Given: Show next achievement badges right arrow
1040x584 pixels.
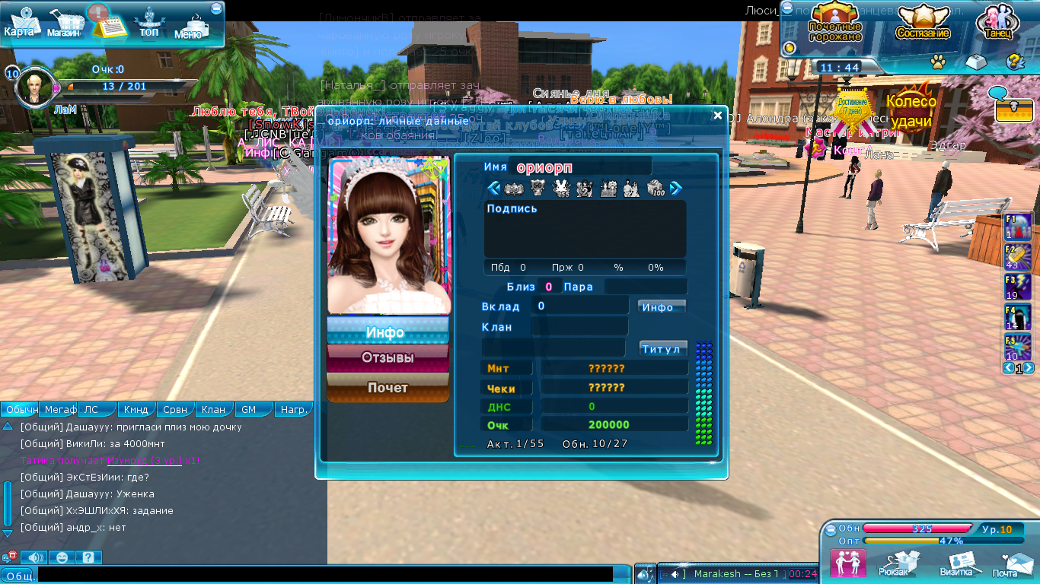Looking at the screenshot, I should [x=675, y=188].
